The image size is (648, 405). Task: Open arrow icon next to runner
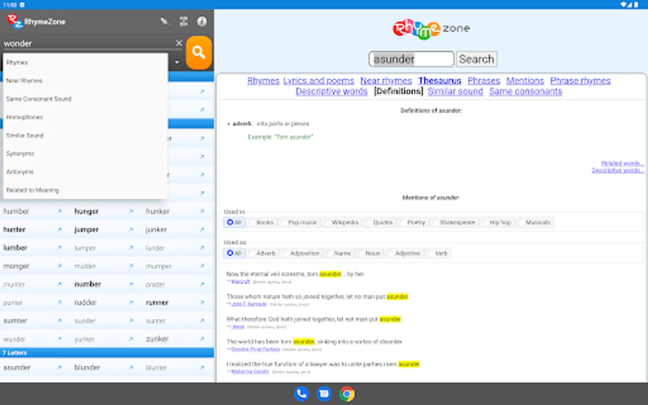click(x=202, y=302)
